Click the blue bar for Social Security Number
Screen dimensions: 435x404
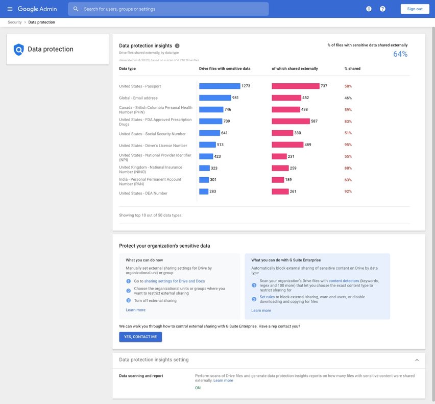209,133
